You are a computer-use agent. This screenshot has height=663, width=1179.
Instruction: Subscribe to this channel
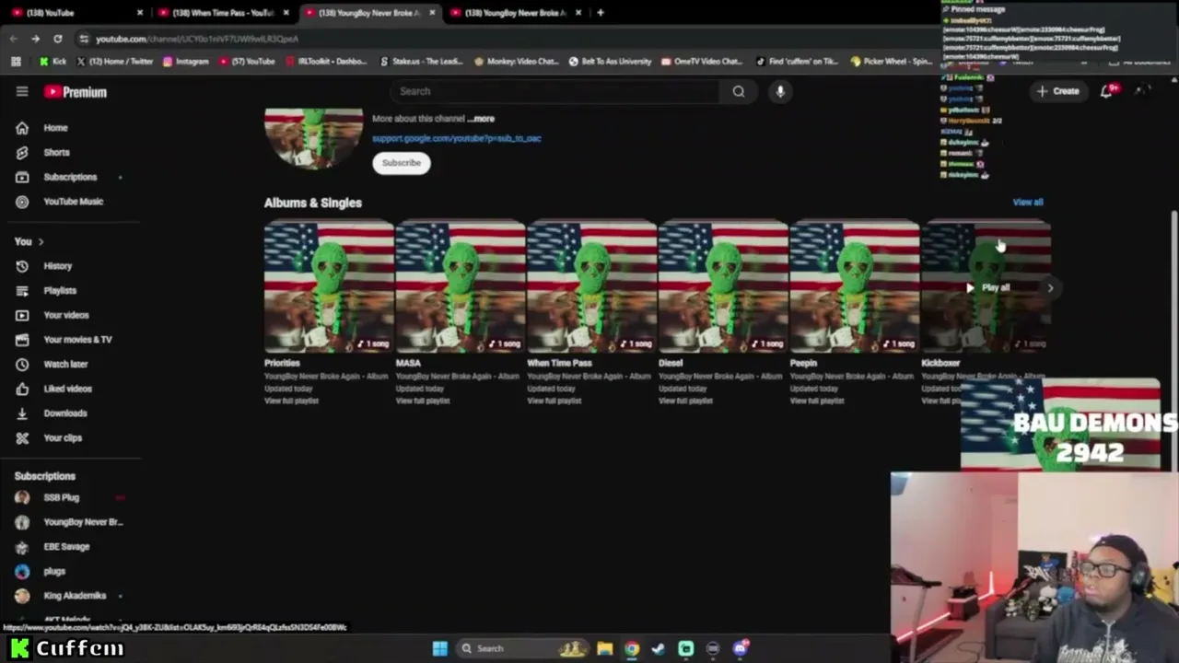point(401,163)
